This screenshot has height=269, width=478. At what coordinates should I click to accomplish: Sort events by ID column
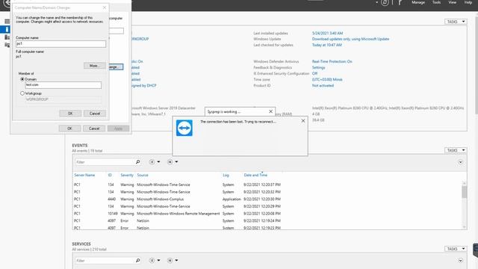tap(110, 175)
